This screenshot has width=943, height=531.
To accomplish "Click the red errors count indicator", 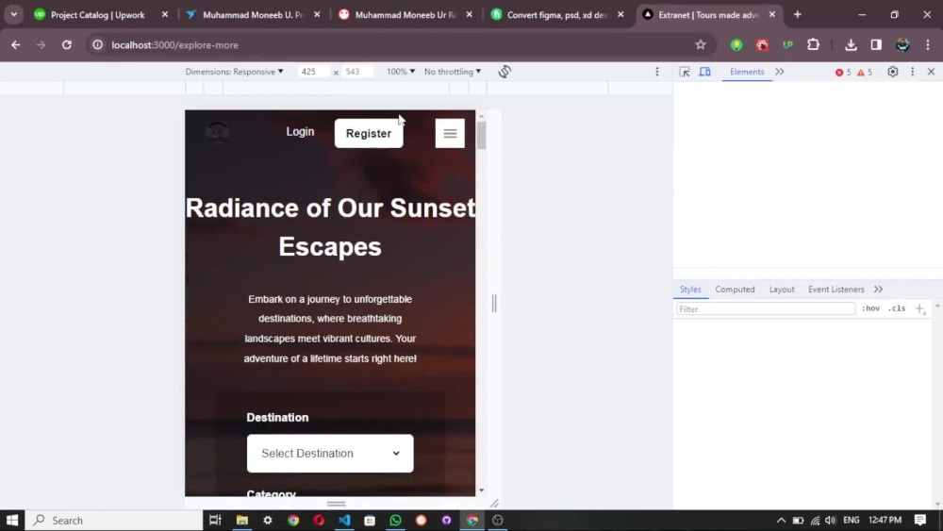I will tap(842, 73).
